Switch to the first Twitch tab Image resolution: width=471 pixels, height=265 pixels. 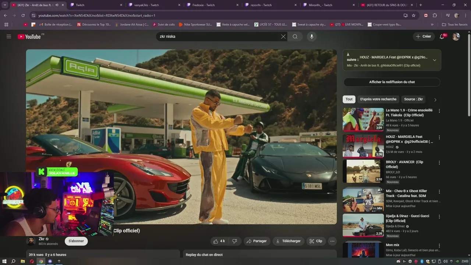(96, 5)
